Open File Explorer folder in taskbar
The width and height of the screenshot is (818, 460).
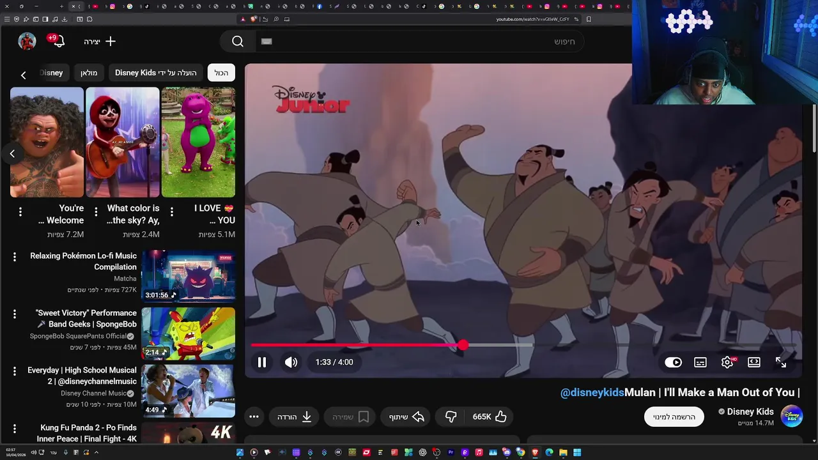coord(563,452)
